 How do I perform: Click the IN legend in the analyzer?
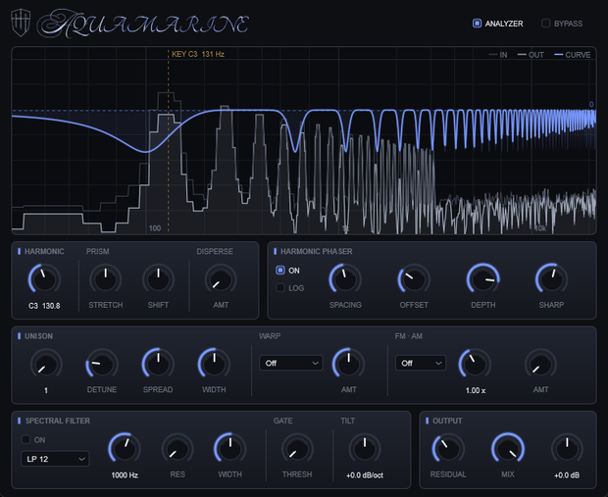click(498, 55)
